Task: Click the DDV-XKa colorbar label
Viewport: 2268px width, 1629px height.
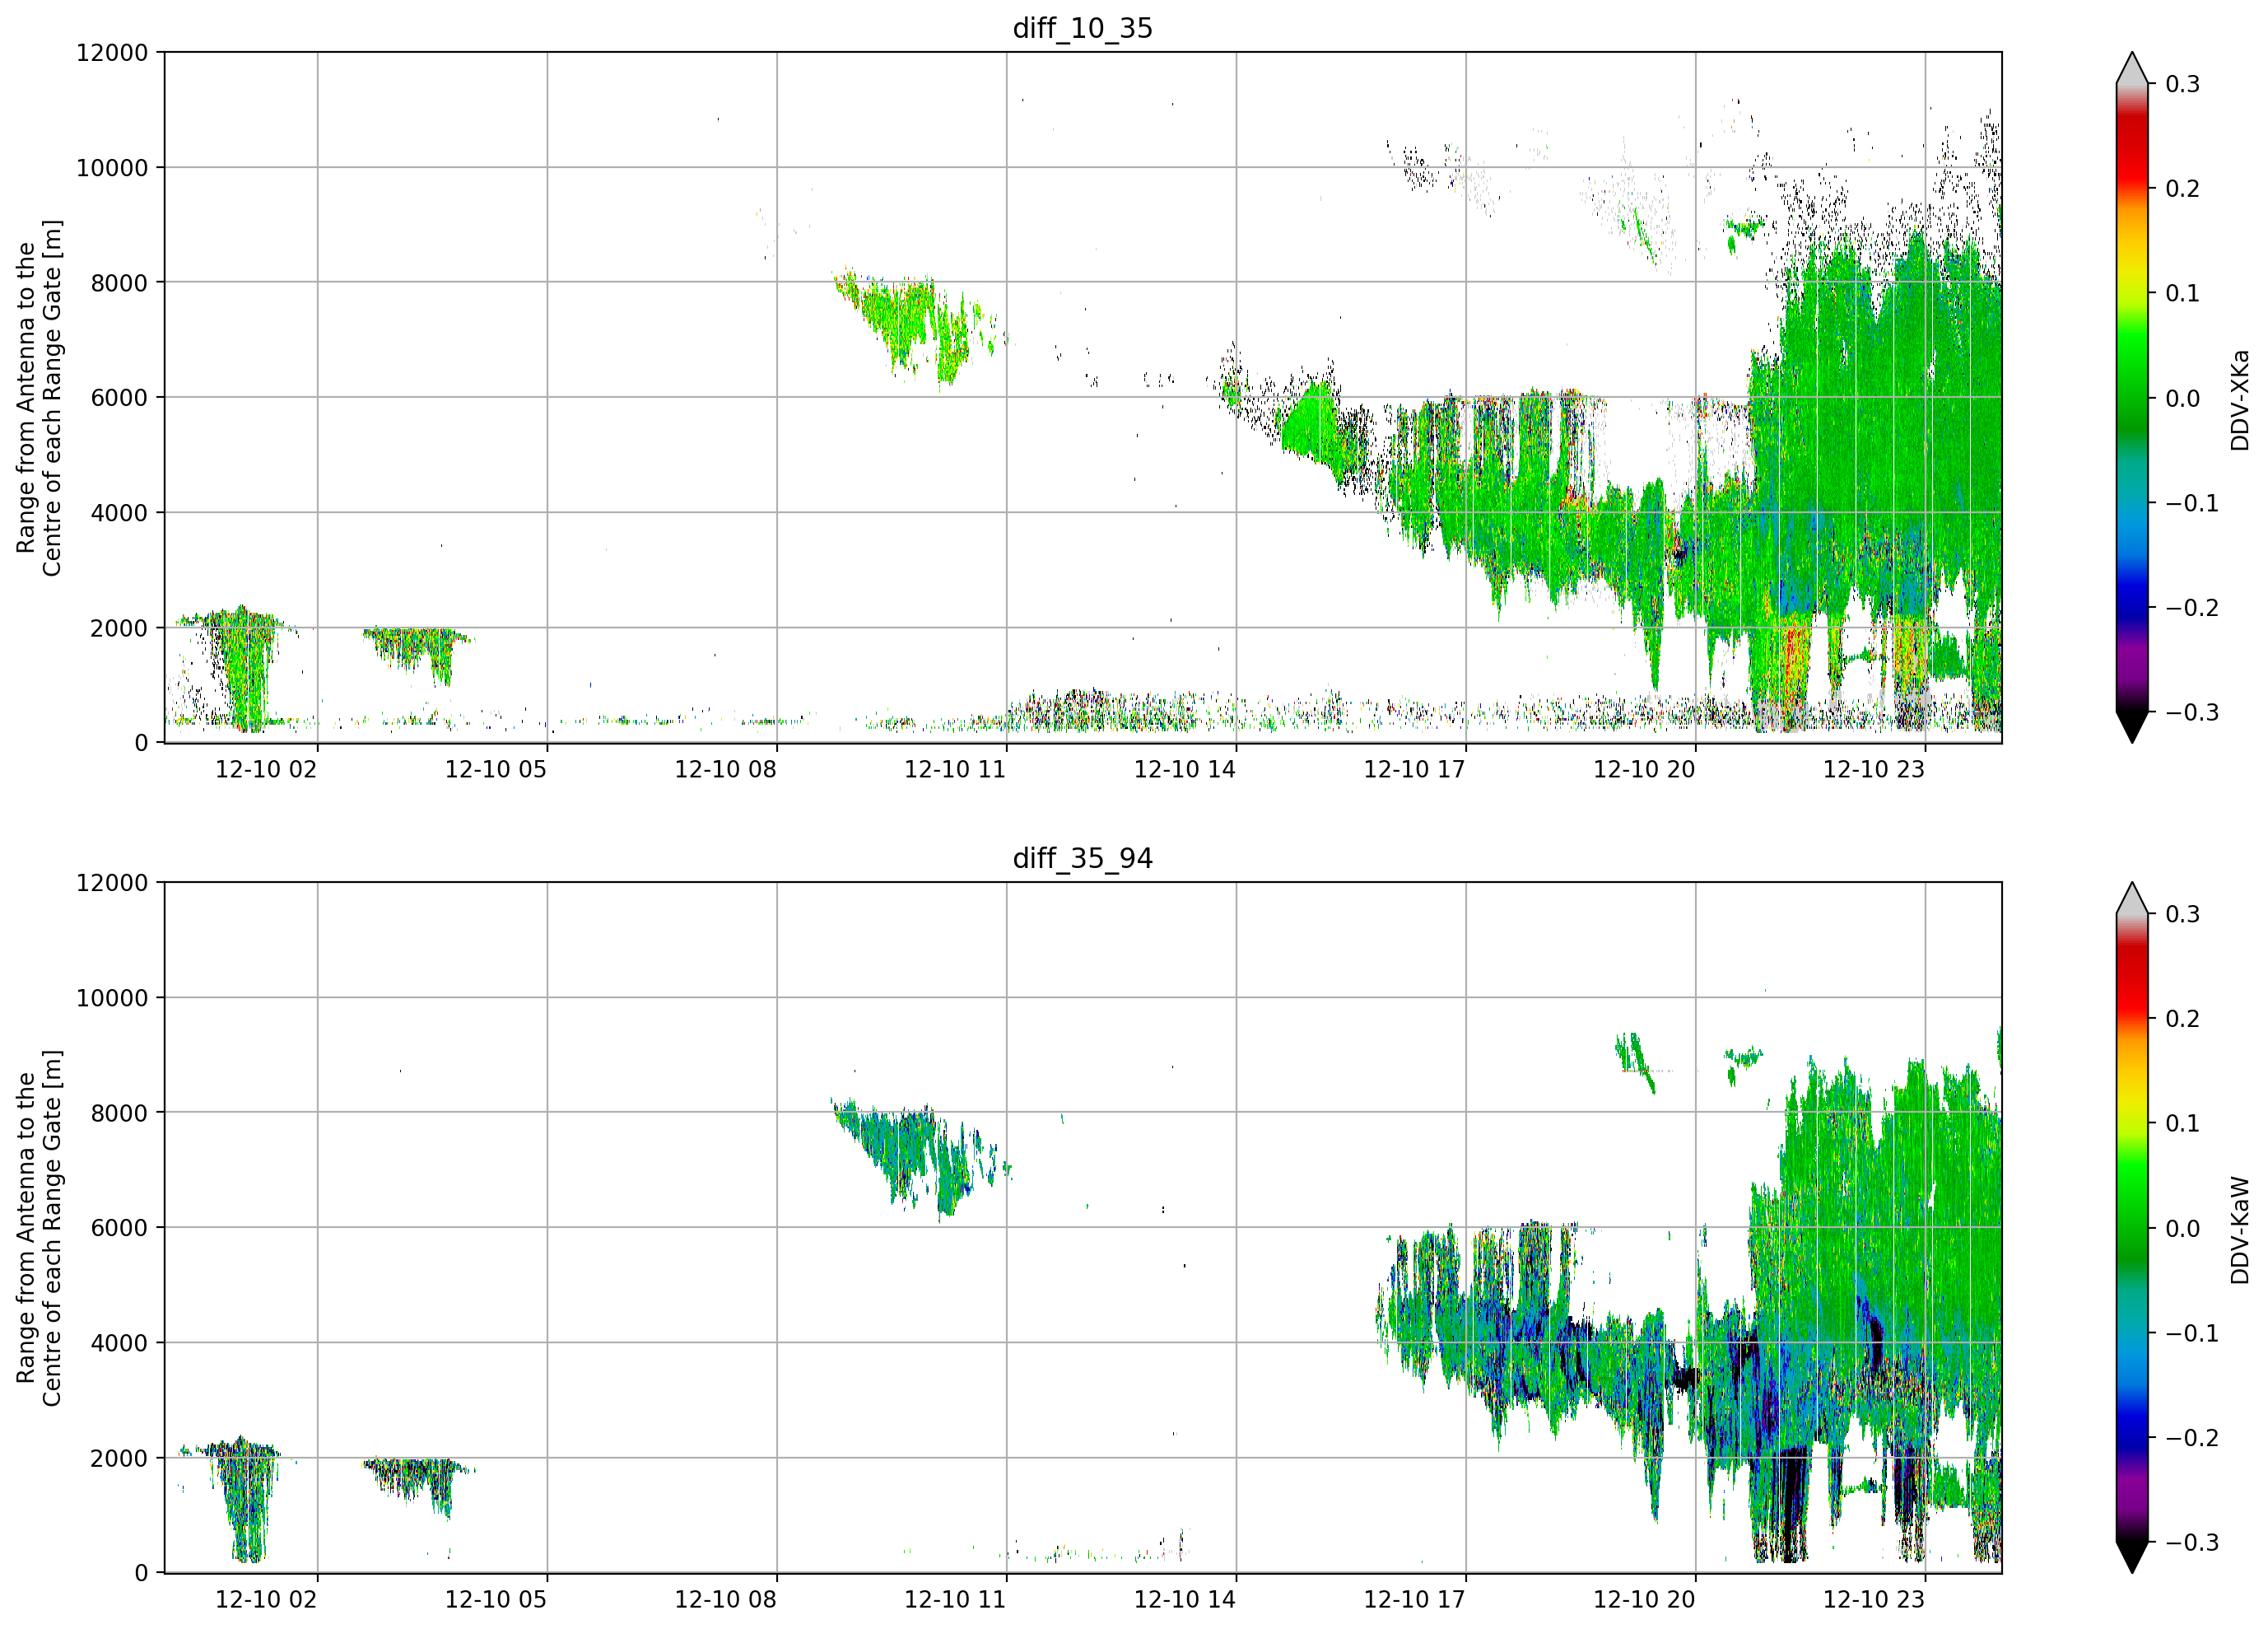Action: pos(2239,399)
